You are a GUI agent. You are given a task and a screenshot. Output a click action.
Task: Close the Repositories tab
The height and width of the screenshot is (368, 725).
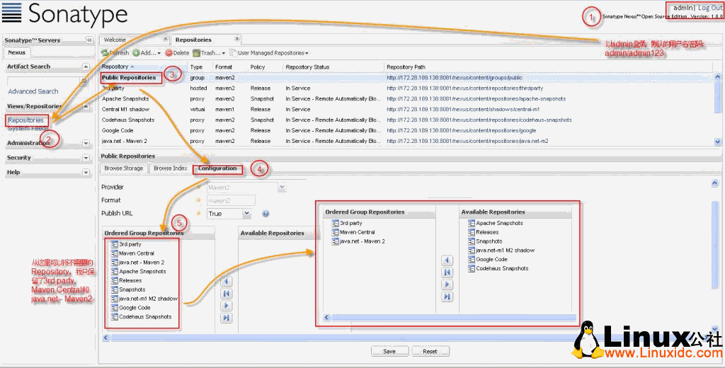coord(236,40)
